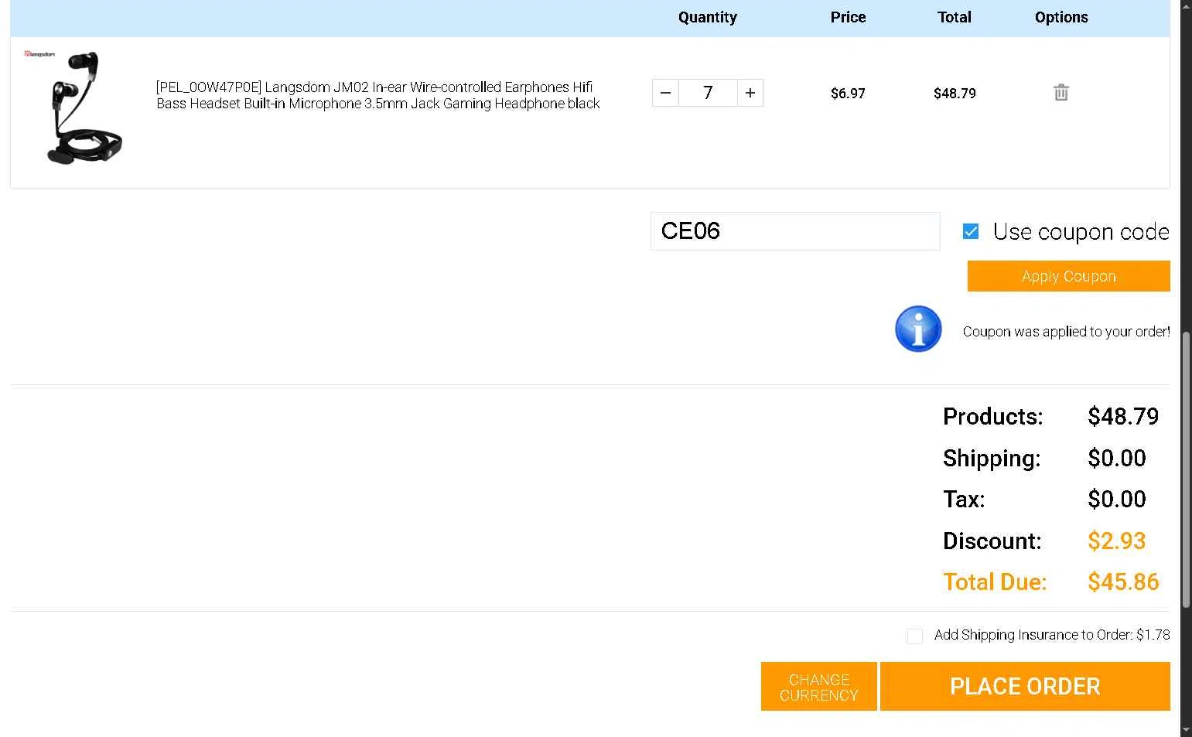The height and width of the screenshot is (737, 1192).
Task: Click the Shipping amount $0.00
Action: tap(1116, 458)
